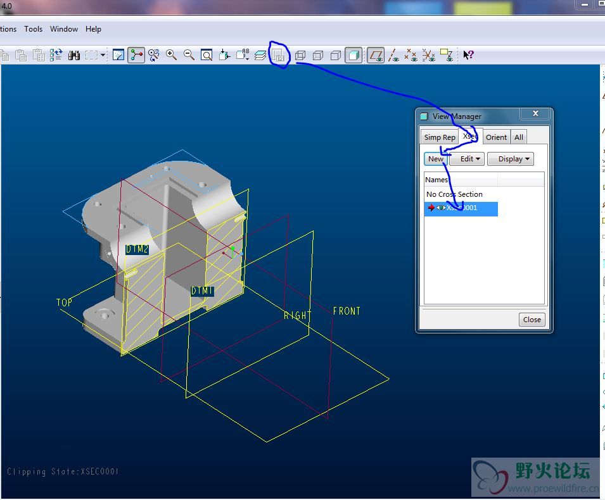Select Shading display icon
The width and height of the screenshot is (605, 500).
pos(353,55)
